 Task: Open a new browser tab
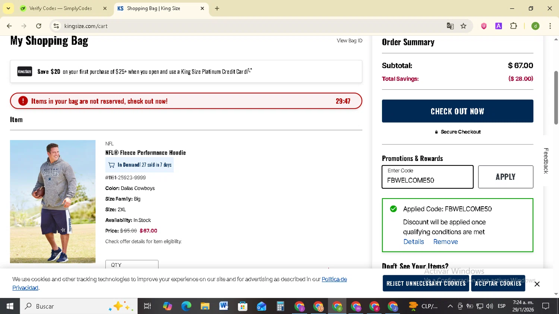[217, 8]
